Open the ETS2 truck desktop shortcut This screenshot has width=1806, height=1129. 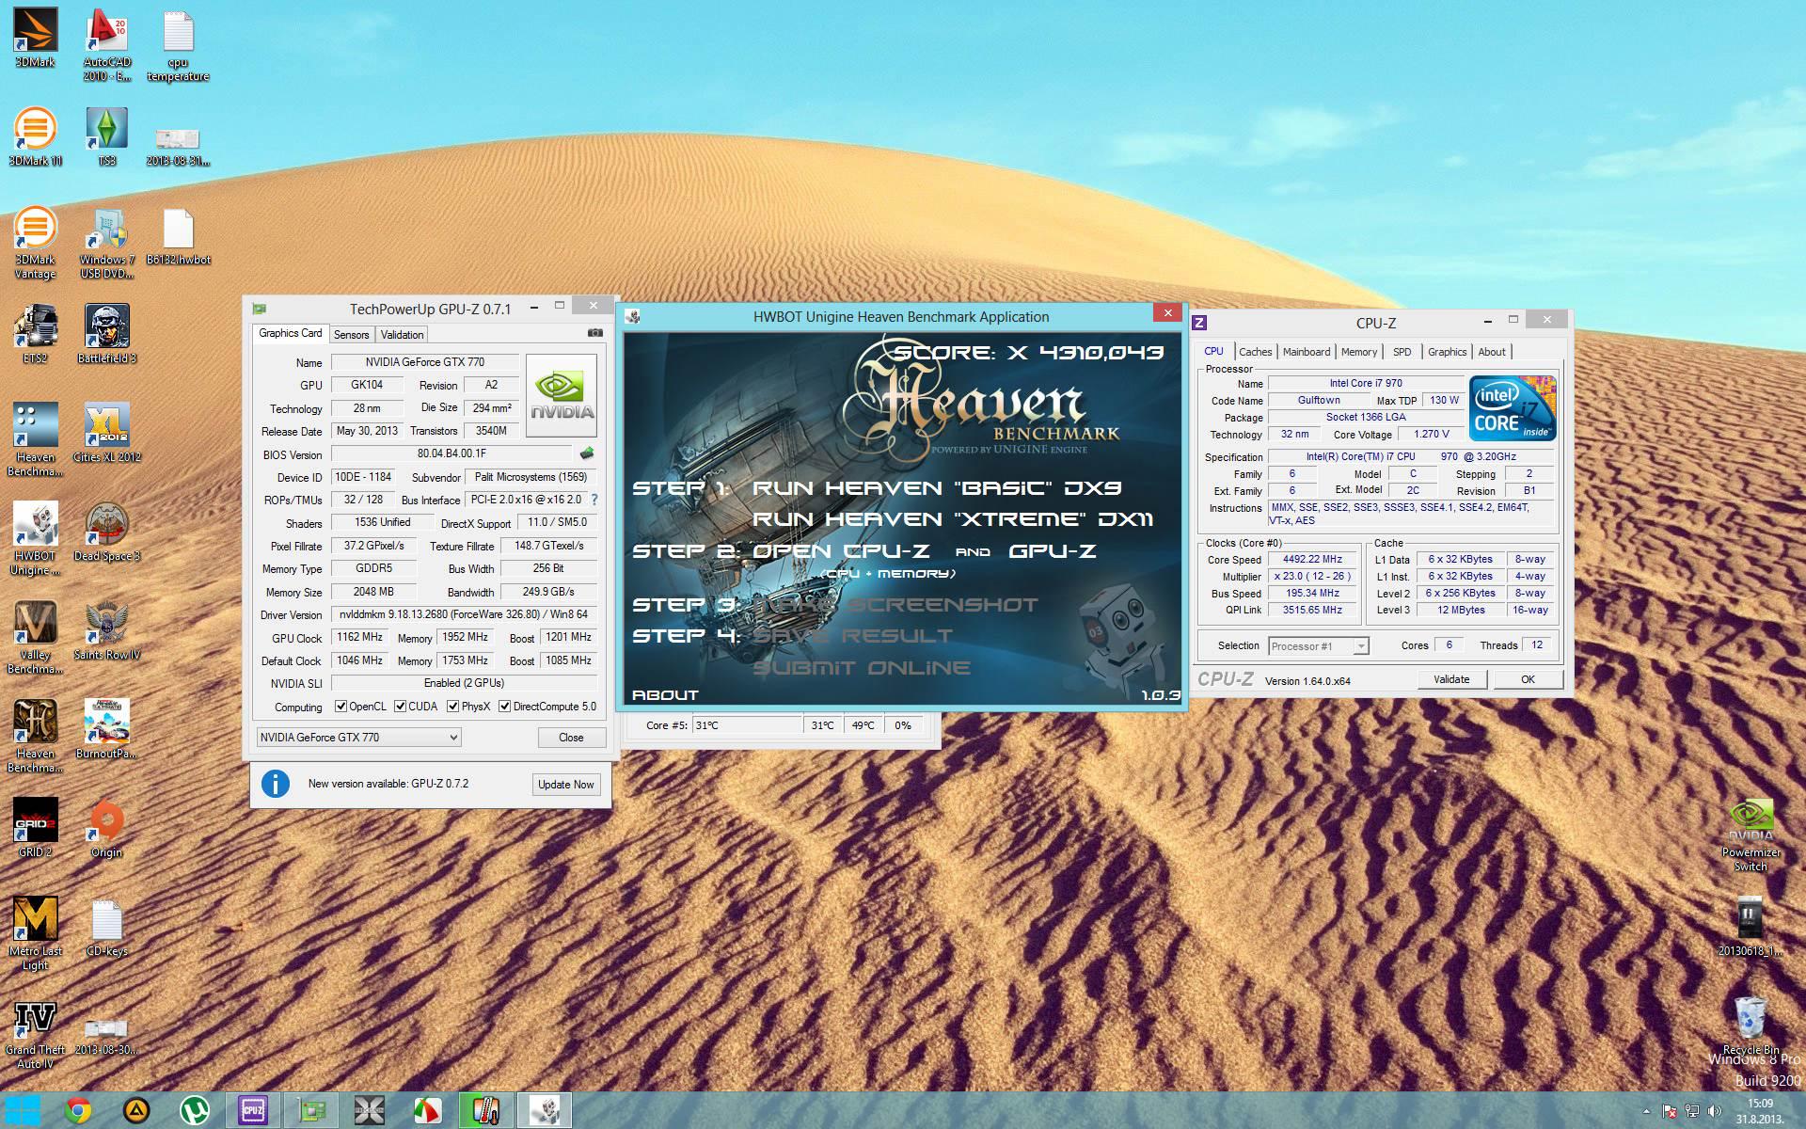36,334
